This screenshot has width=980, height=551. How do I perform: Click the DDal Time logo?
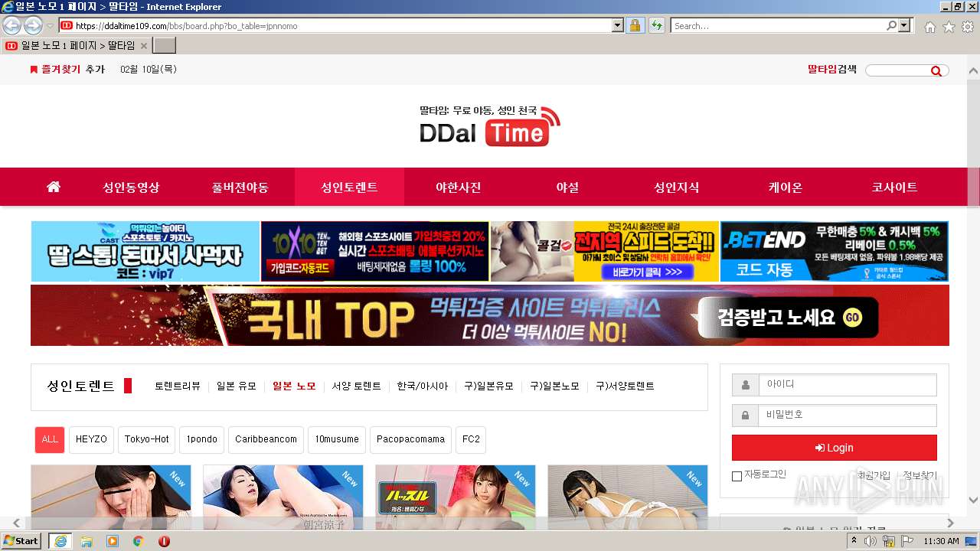pos(490,126)
